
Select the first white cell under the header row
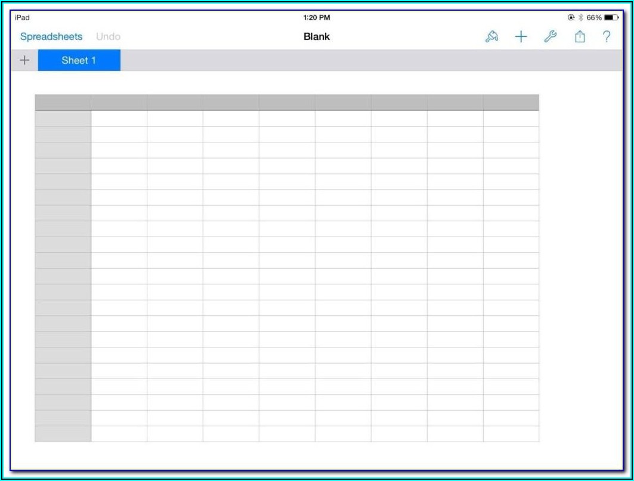pos(119,119)
